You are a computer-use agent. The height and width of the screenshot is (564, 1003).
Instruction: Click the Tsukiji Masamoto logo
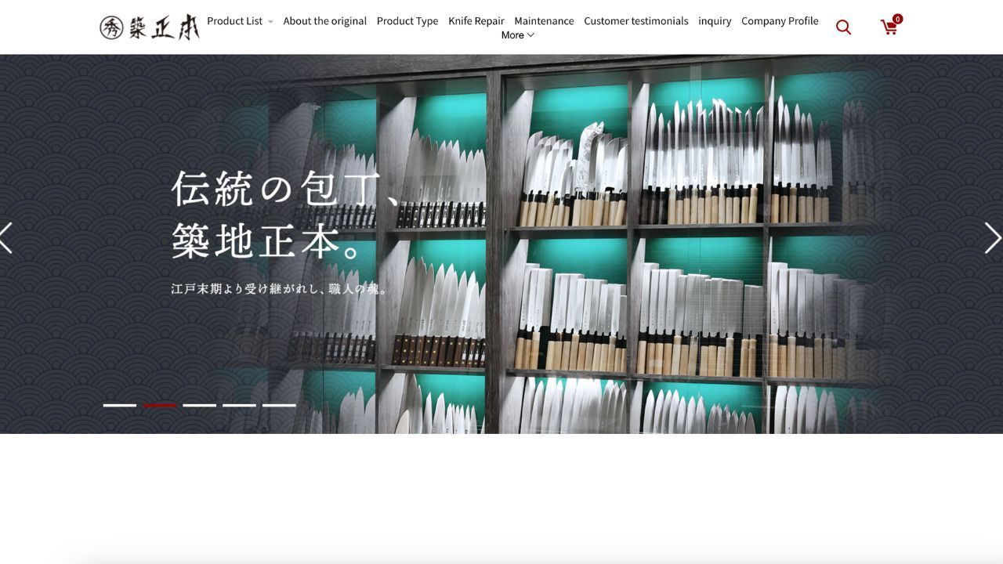150,27
